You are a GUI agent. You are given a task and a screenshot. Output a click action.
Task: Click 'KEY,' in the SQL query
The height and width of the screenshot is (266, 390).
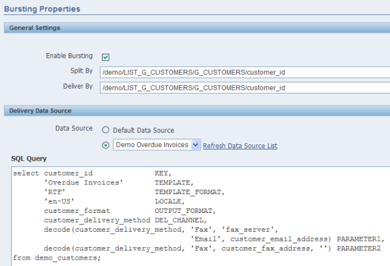click(163, 173)
